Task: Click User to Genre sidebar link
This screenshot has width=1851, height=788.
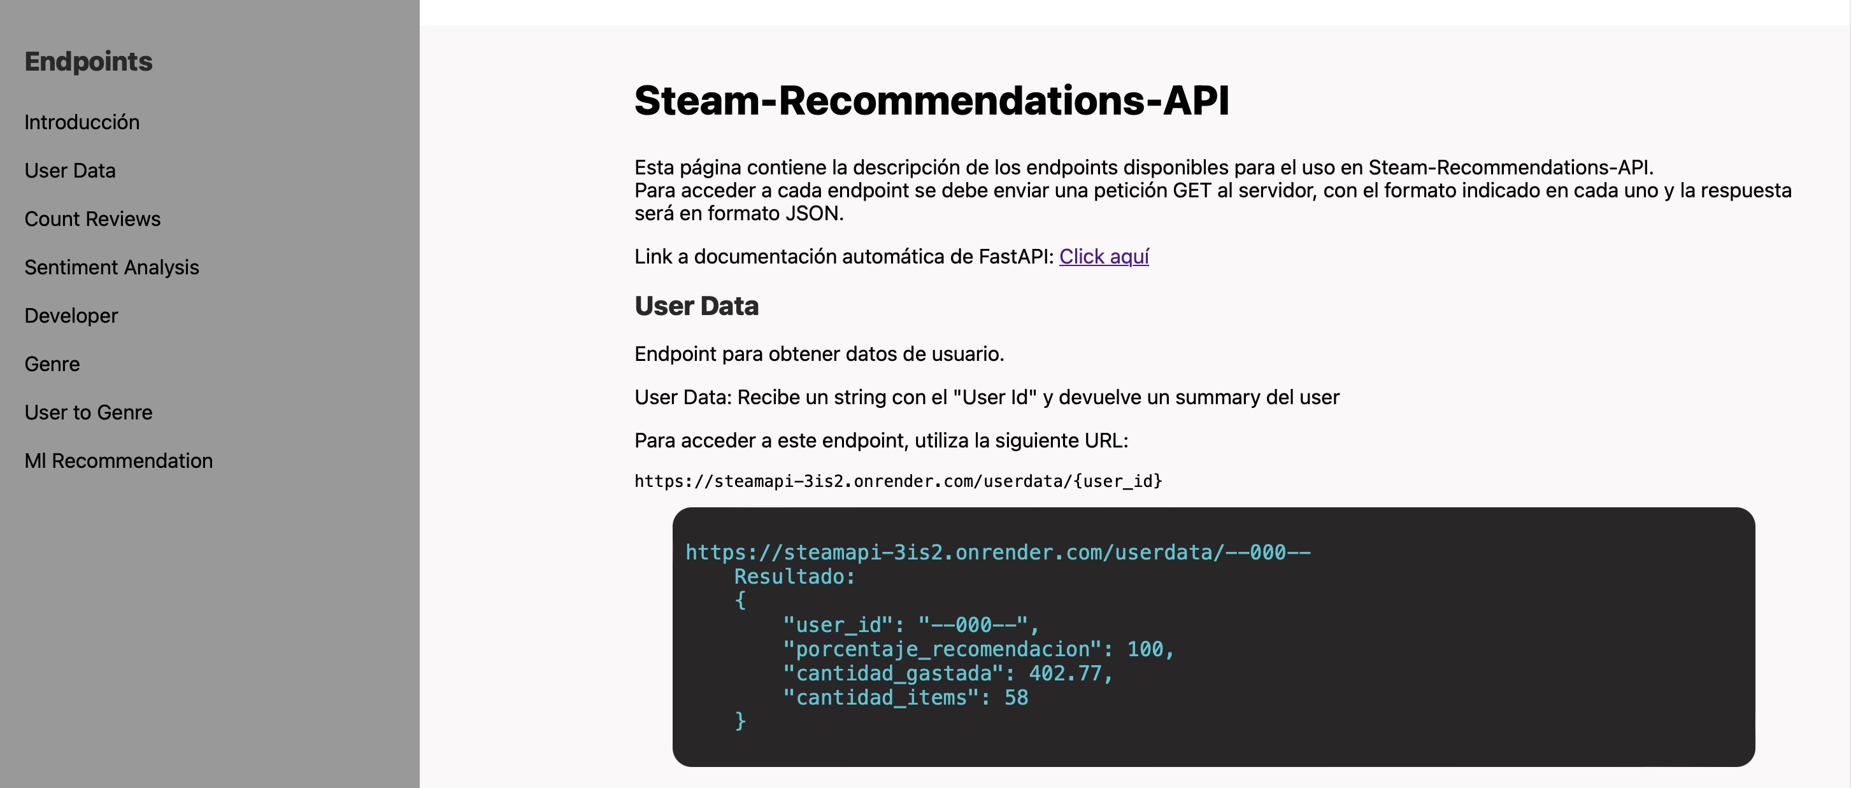Action: 89,411
